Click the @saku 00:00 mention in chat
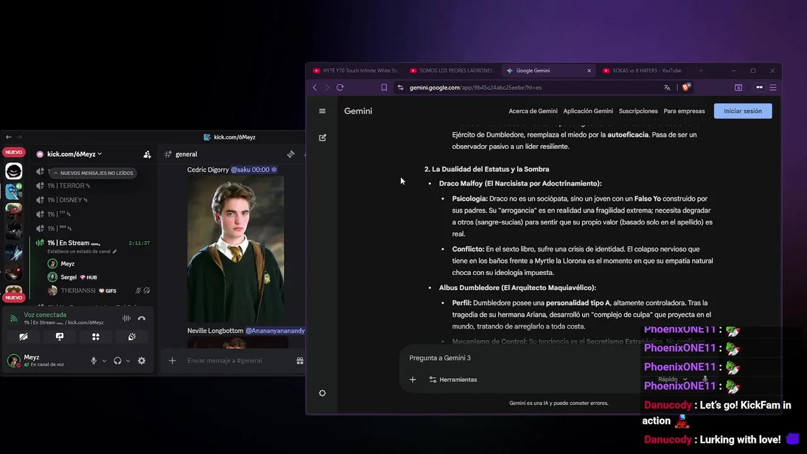807x454 pixels. [253, 170]
